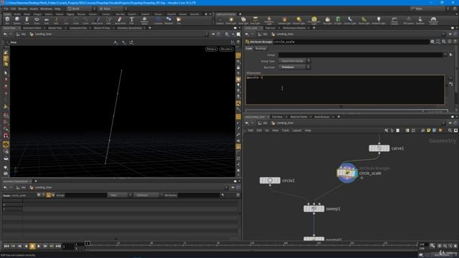Viewport: 459px width, 258px height.
Task: Click the current frame marker on timeline
Action: [x=87, y=244]
